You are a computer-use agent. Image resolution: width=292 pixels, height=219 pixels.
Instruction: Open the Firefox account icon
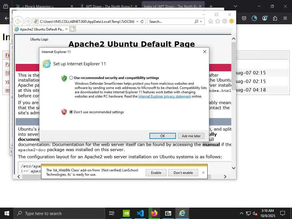click(265, 18)
